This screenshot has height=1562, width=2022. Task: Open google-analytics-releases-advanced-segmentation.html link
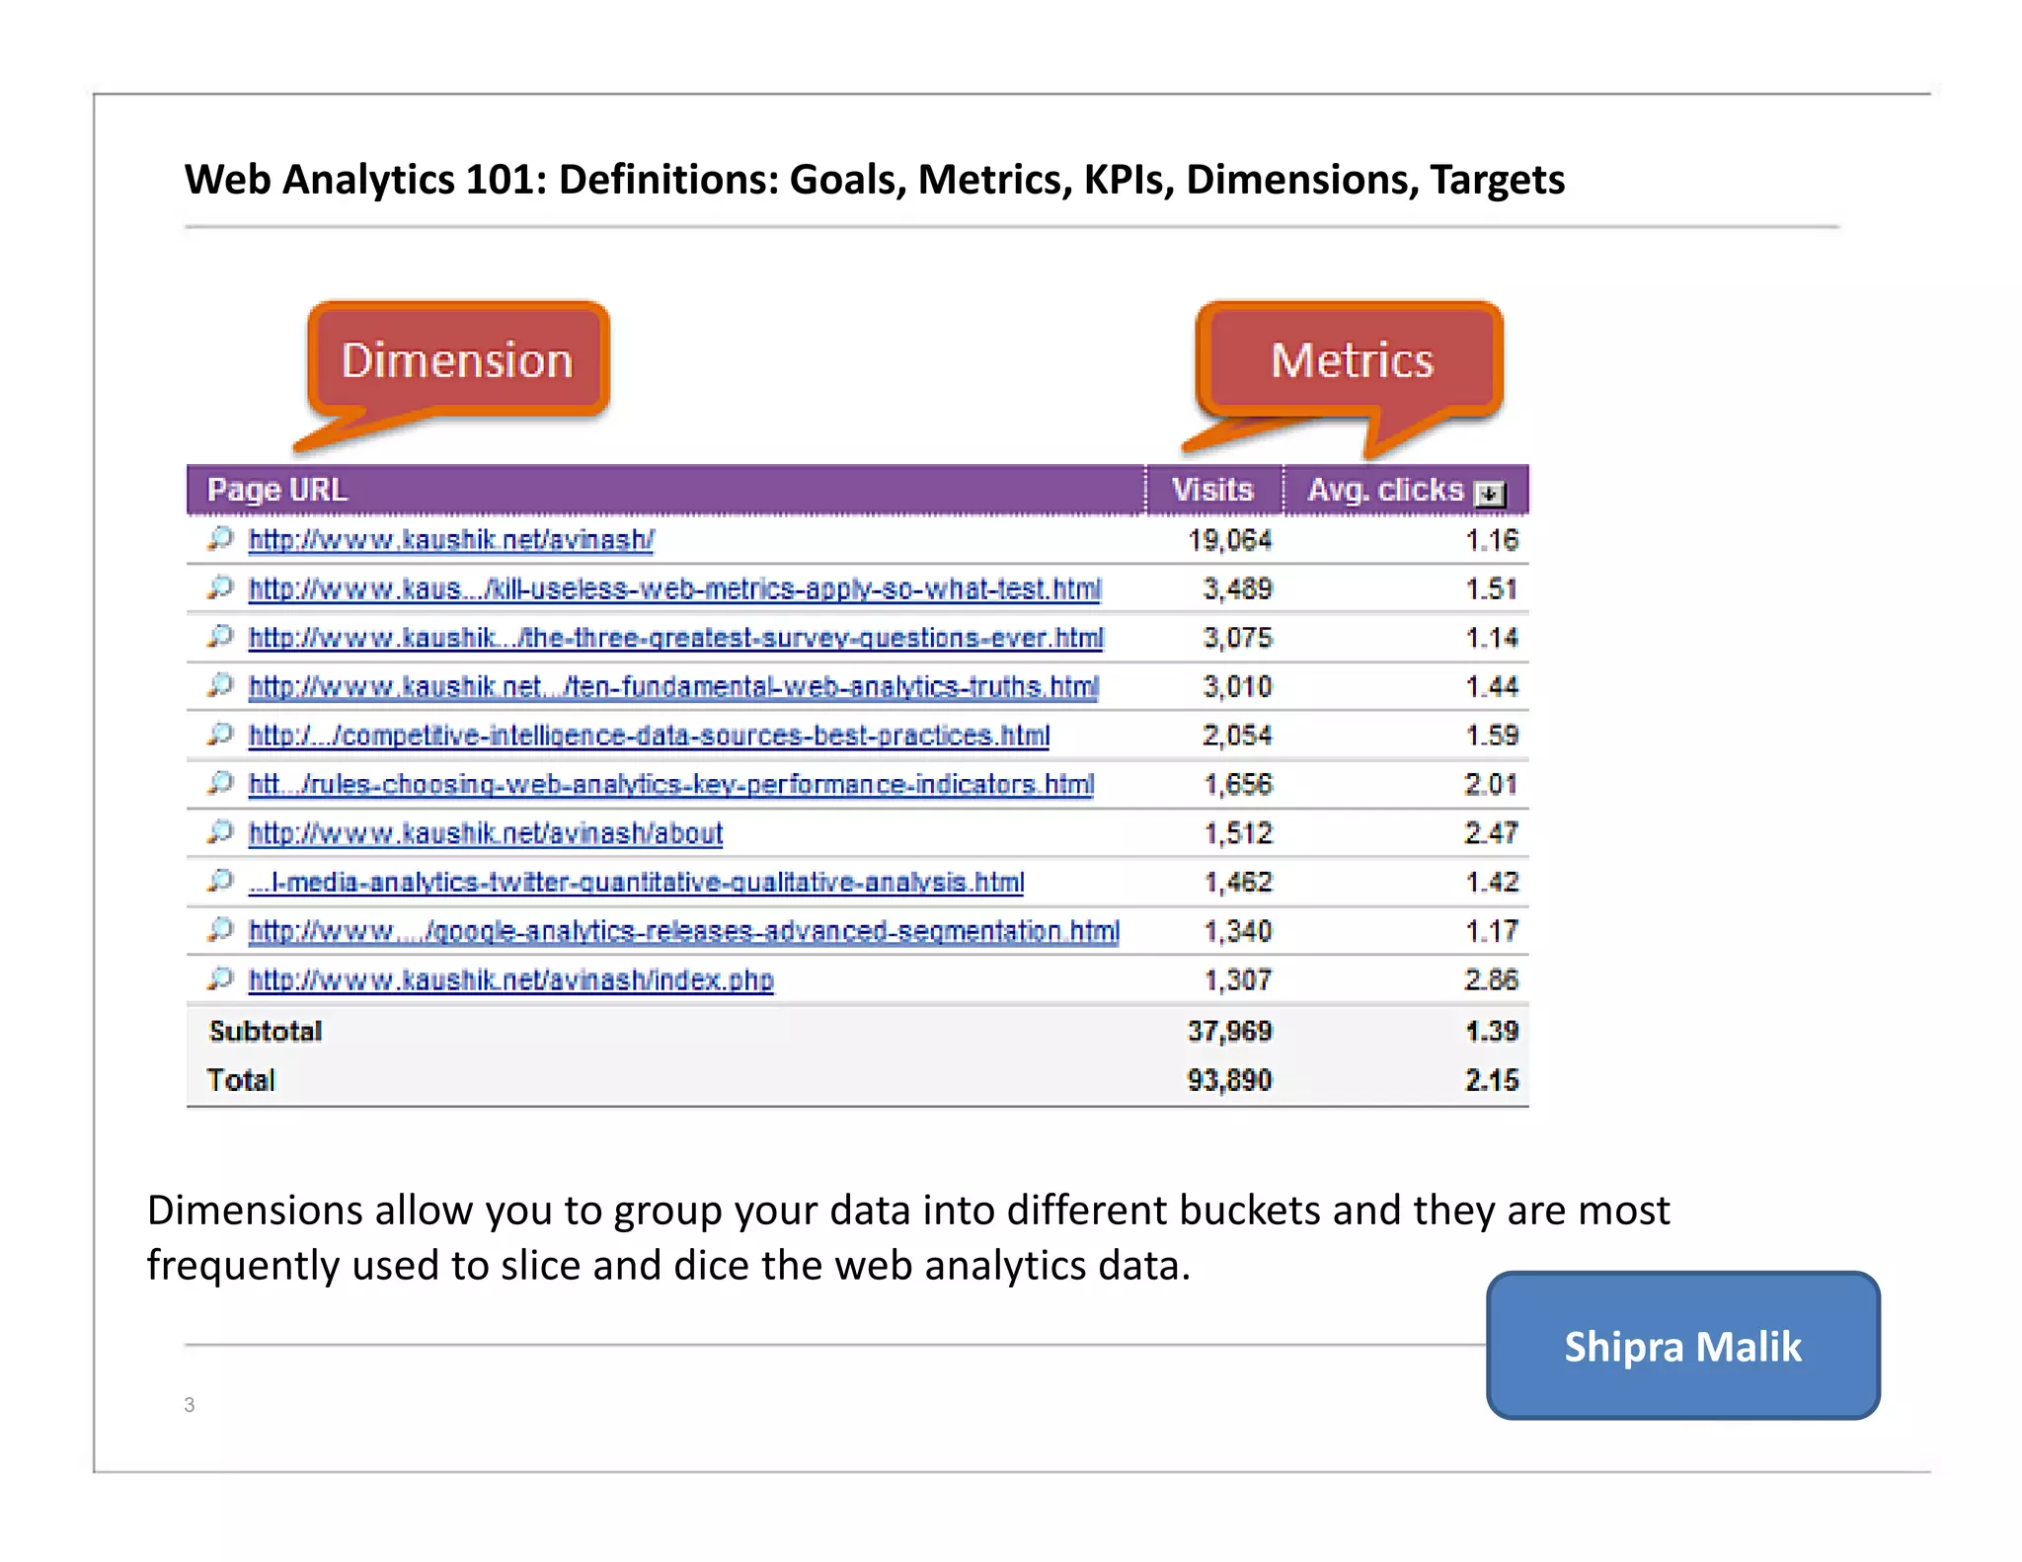click(683, 931)
